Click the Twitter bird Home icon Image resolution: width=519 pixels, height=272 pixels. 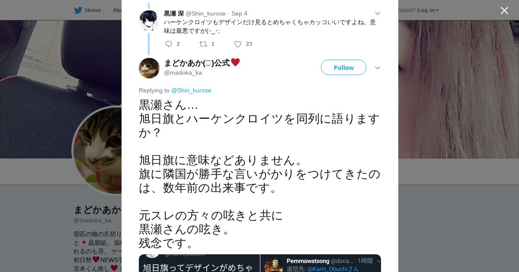click(x=78, y=10)
